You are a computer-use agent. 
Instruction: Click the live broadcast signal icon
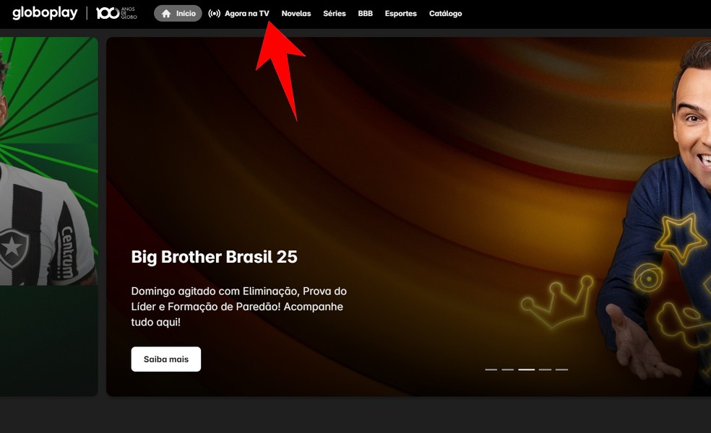214,14
